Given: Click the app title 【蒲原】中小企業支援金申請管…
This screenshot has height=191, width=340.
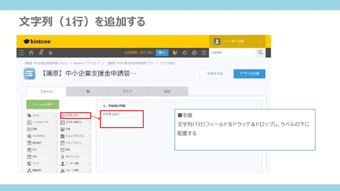Looking at the screenshot, I should coord(88,74).
